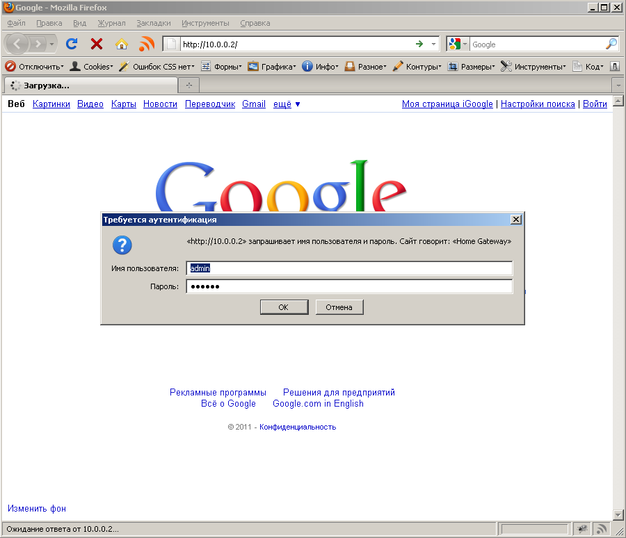Open the back/forward history dropdown arrow
Screen dimensions: 626x538
click(x=52, y=44)
